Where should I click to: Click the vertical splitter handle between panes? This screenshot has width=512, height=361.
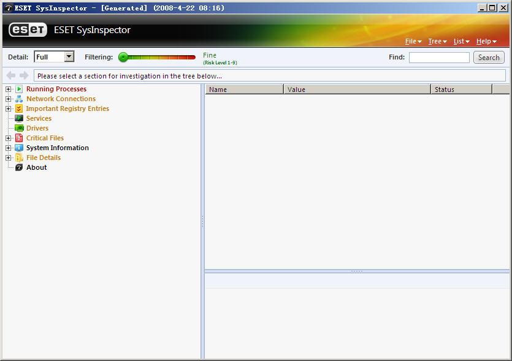[202, 222]
